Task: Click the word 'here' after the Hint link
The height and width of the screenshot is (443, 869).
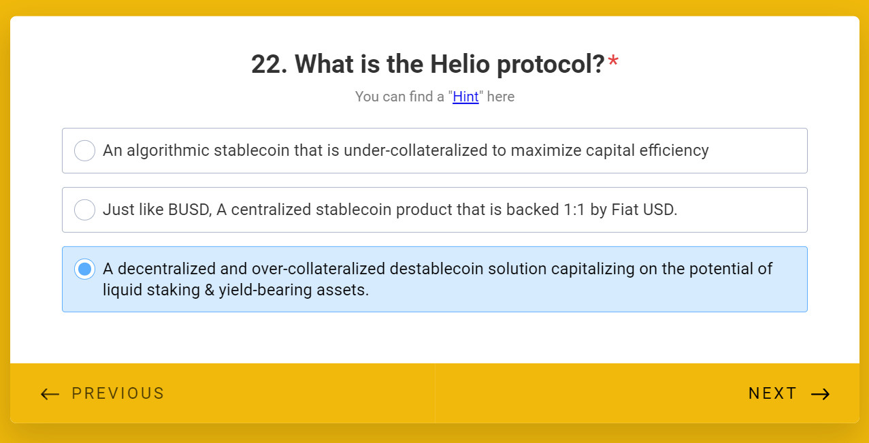Action: point(501,97)
